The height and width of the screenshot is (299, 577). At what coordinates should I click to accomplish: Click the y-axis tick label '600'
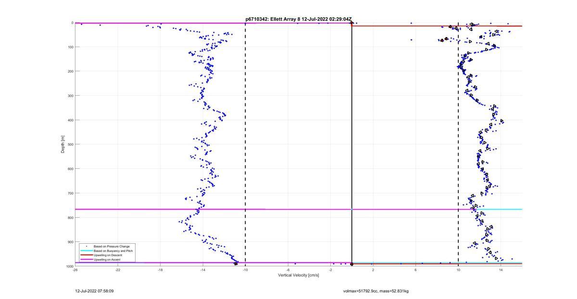coord(70,169)
